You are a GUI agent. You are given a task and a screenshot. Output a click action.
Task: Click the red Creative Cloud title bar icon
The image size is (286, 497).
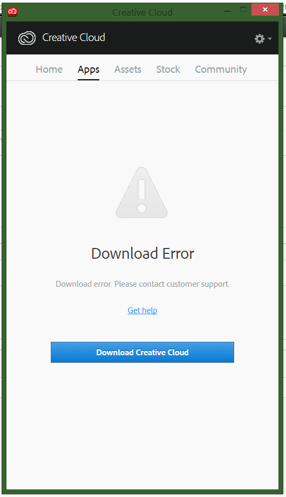point(12,12)
